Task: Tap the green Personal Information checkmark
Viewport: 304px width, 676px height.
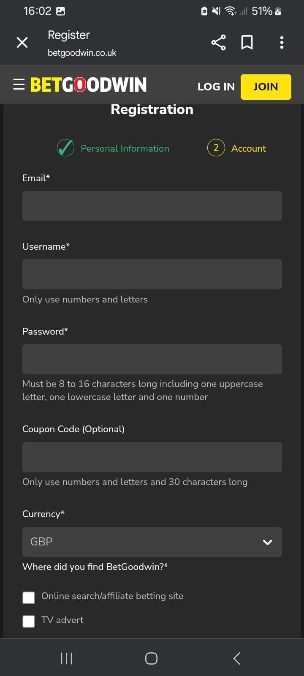Action: [65, 148]
